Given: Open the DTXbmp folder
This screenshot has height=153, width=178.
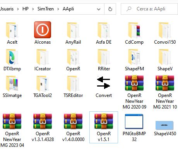Looking at the screenshot, I should pos(12,57).
